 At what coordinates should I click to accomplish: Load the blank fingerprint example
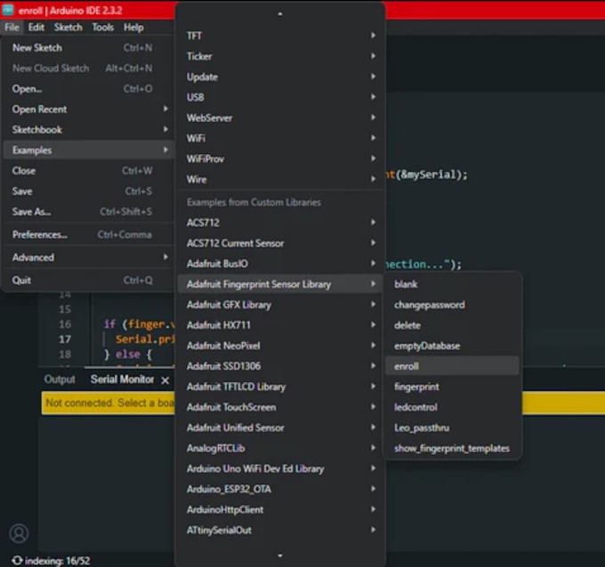click(x=452, y=284)
